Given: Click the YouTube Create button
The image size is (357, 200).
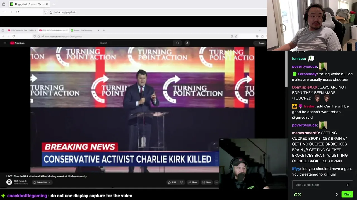Looking at the screenshot, I should (x=260, y=43).
